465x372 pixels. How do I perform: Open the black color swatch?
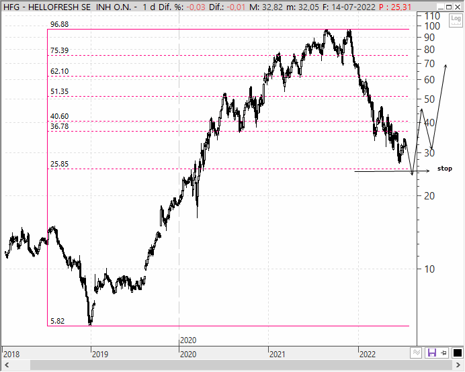click(458, 353)
